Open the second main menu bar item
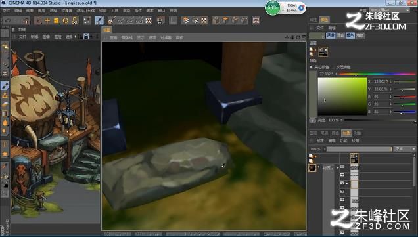The width and height of the screenshot is (418, 237). 18,11
